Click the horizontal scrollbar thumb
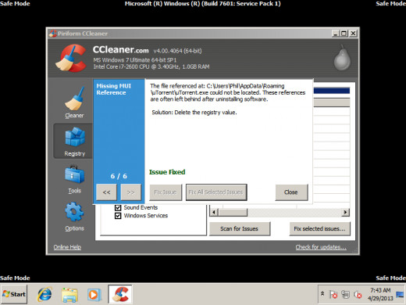 (233, 212)
